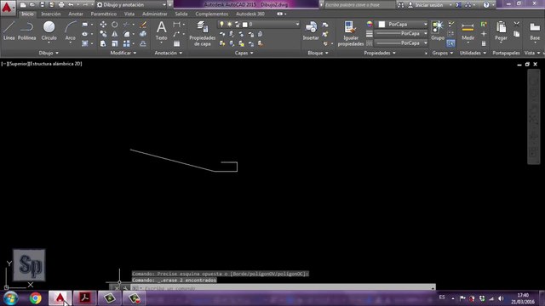Screen dimensions: 545x306
Task: Expand the Anotación panel
Action: (169, 53)
